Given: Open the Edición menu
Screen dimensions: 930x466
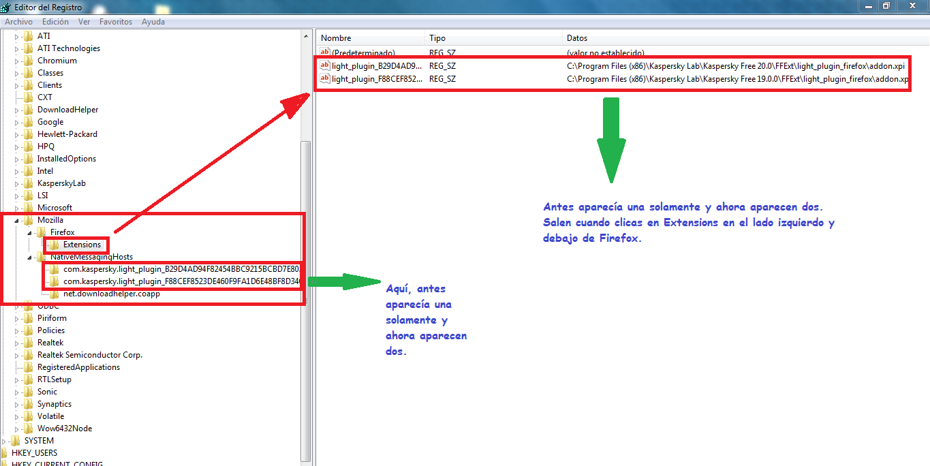Looking at the screenshot, I should [x=55, y=22].
